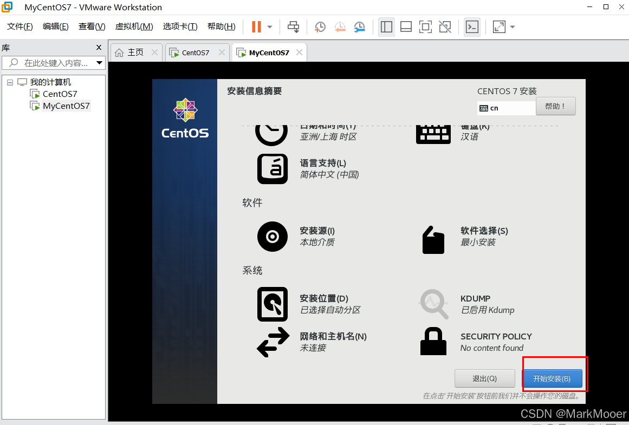The image size is (629, 425).
Task: Click the pause virtual machine icon
Action: tap(256, 27)
